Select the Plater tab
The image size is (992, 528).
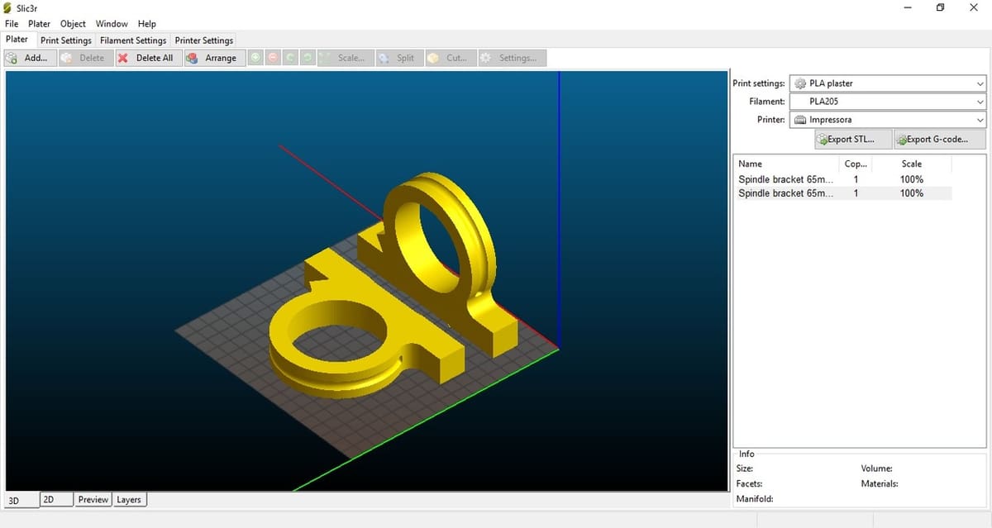click(17, 40)
